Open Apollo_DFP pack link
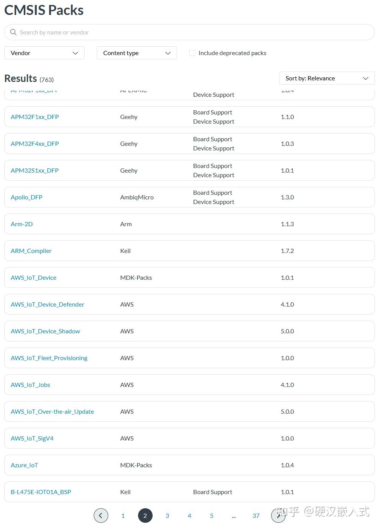This screenshot has width=379, height=527. click(x=27, y=197)
